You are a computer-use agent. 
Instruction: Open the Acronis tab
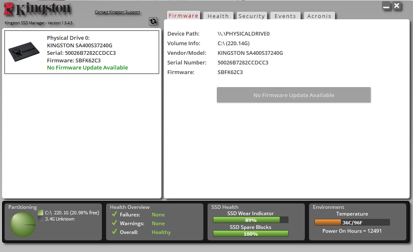click(319, 16)
